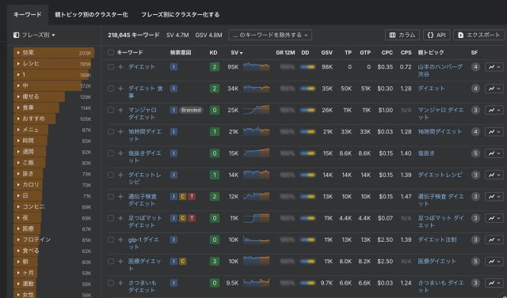Sort by KD column header
Viewport: 507px width, 298px height.
click(213, 53)
